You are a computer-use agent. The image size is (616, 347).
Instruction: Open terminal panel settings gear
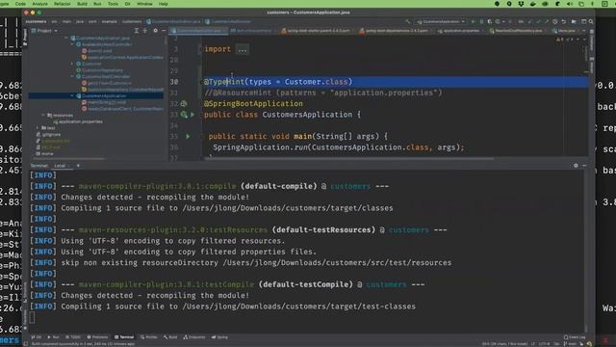coord(576,166)
